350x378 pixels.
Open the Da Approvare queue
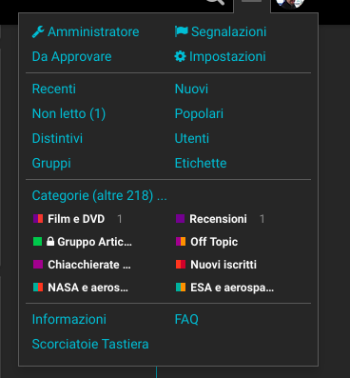72,57
